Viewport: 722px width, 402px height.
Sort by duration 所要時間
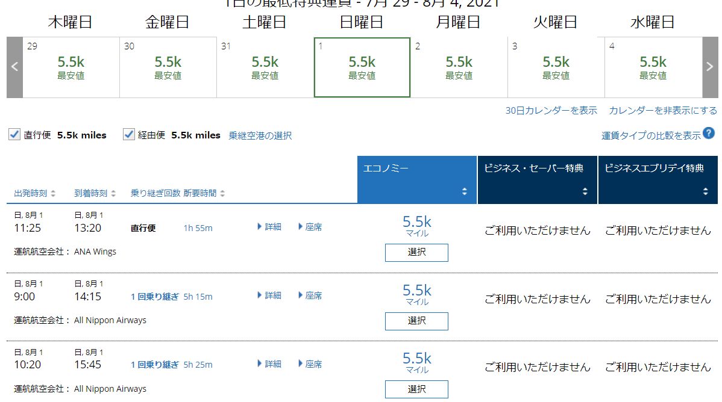(204, 193)
